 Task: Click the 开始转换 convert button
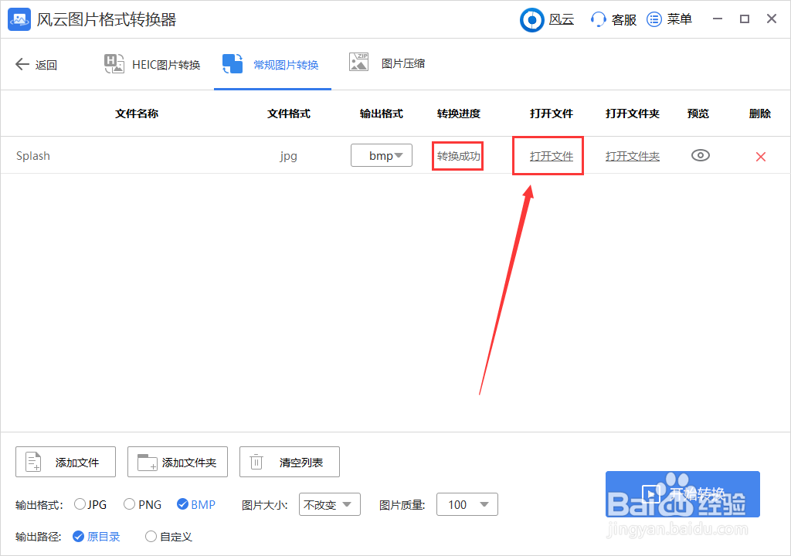(x=683, y=493)
